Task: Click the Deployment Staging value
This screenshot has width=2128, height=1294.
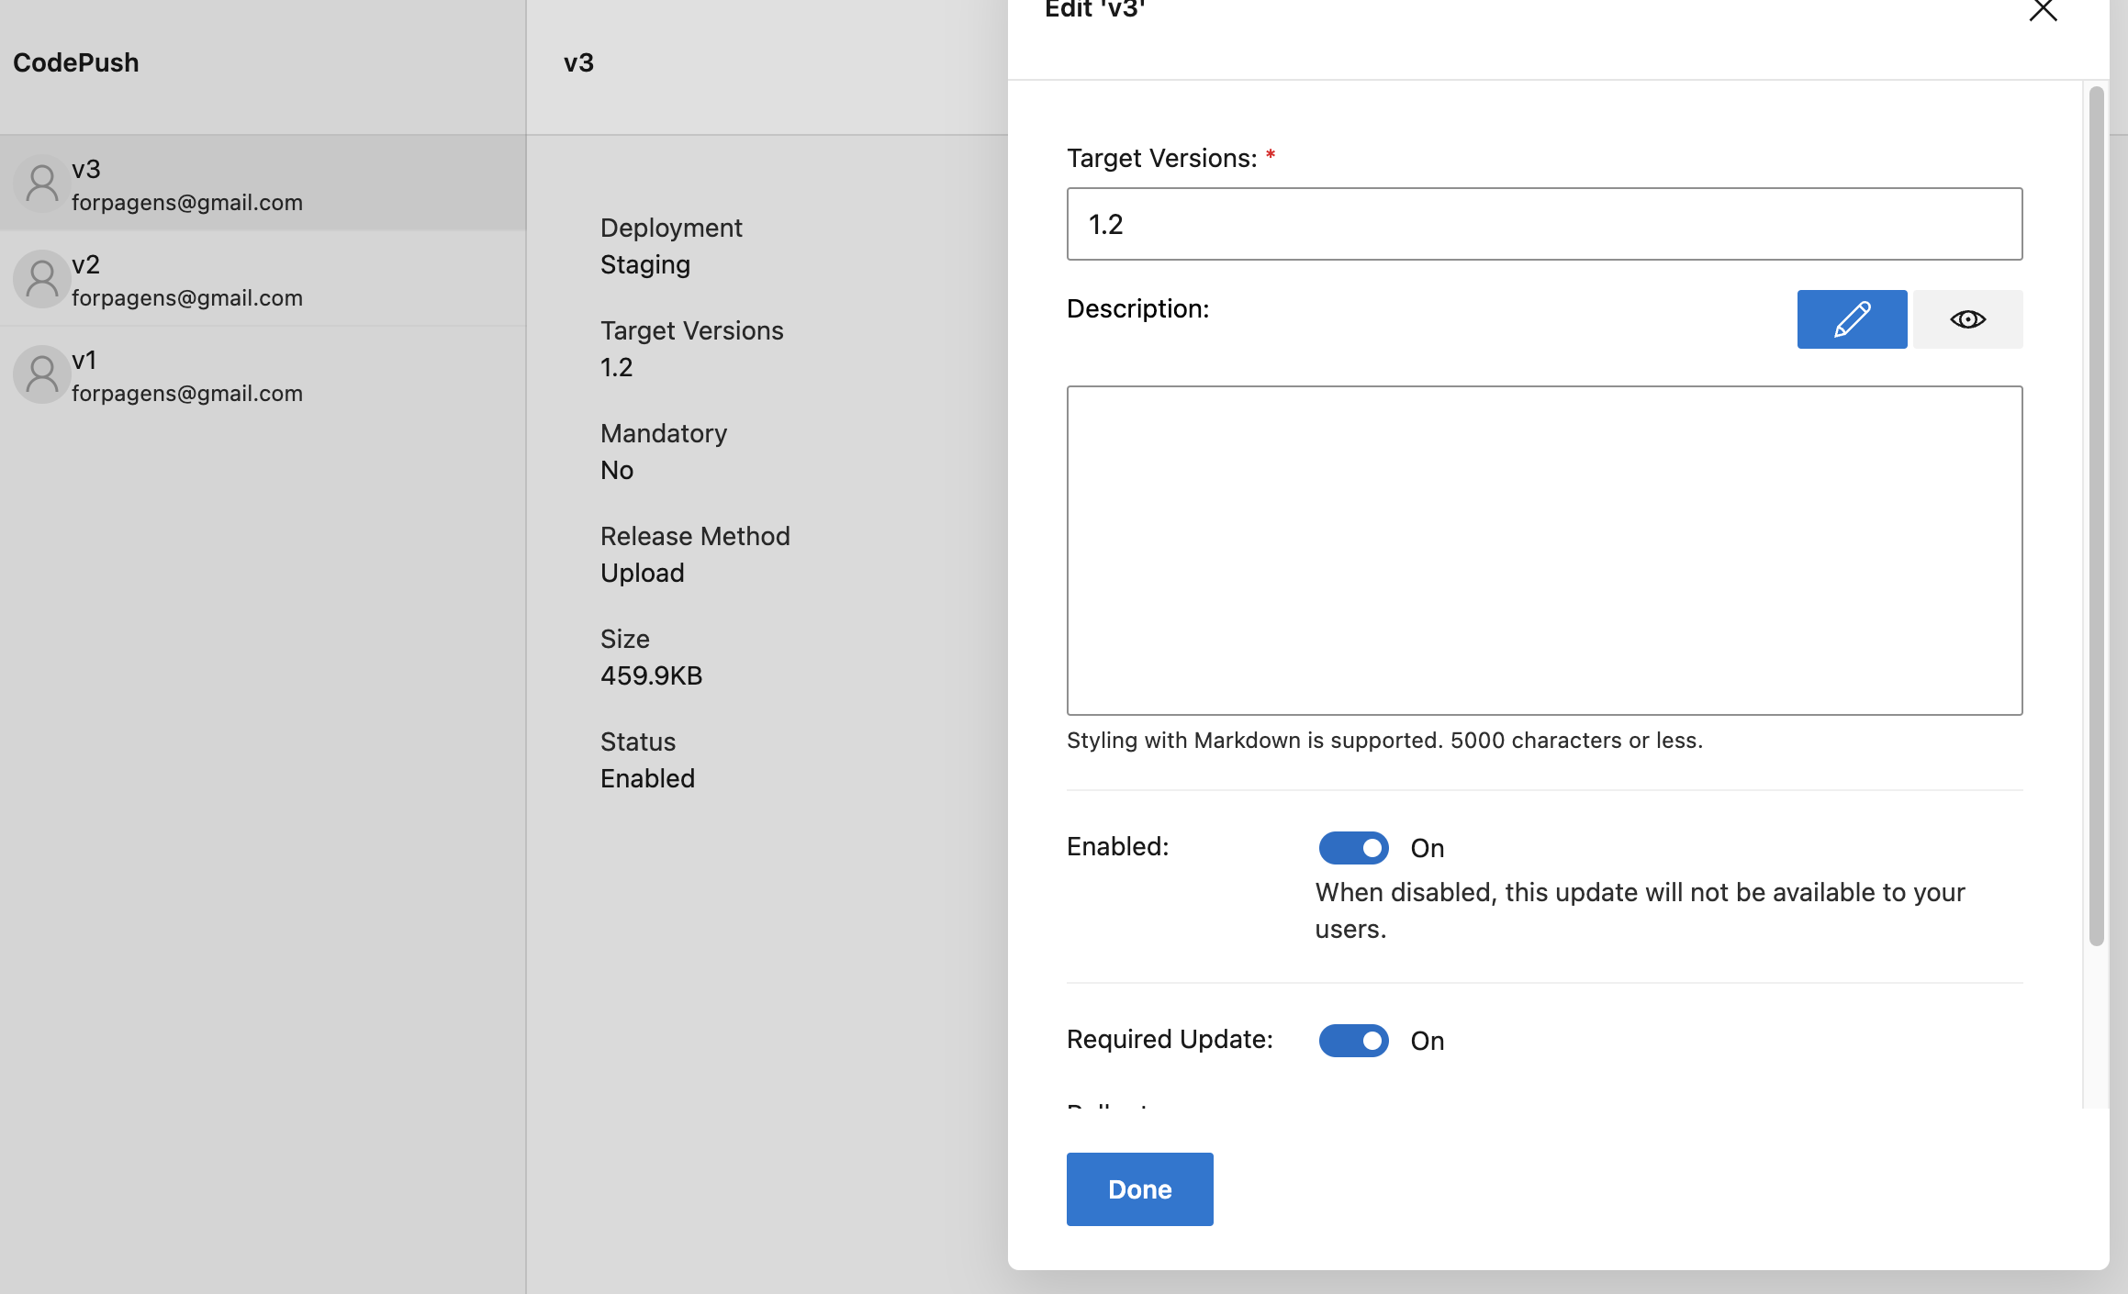Action: (644, 264)
